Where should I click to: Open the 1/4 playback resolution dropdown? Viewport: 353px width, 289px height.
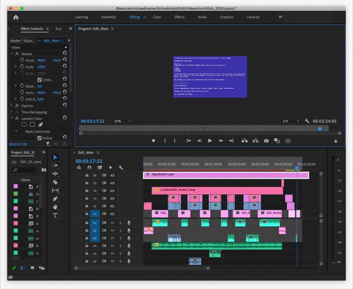pyautogui.click(x=291, y=121)
